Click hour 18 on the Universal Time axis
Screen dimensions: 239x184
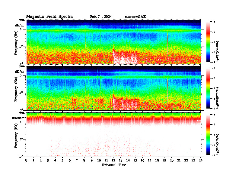157,160
